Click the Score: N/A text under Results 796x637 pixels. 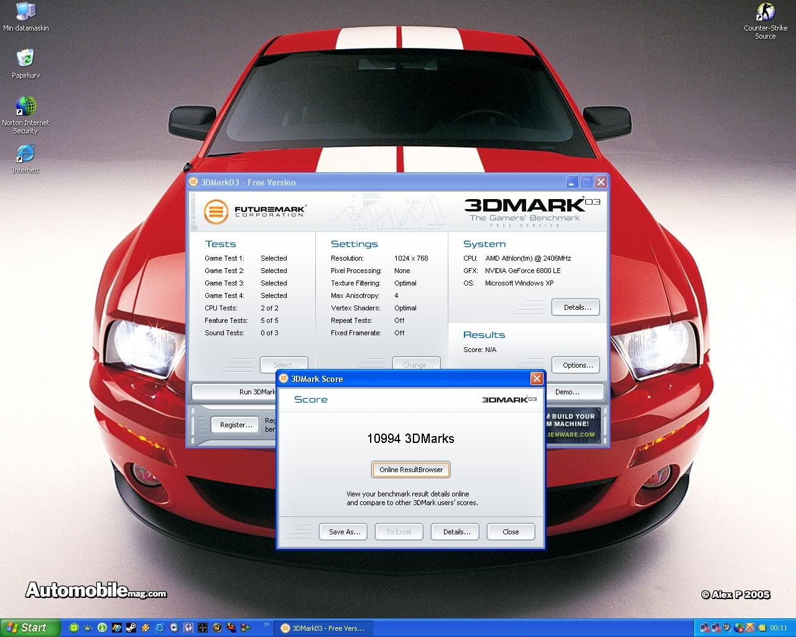(x=479, y=350)
